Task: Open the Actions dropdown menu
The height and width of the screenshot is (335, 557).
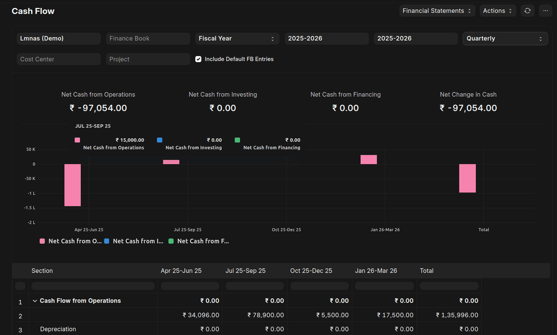Action: [x=498, y=11]
